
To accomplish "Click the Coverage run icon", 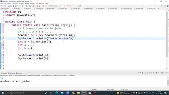I will click(30, 6).
